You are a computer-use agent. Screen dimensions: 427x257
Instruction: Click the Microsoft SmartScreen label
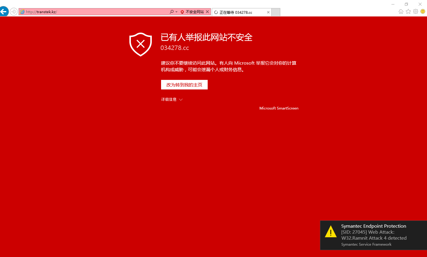tap(279, 108)
